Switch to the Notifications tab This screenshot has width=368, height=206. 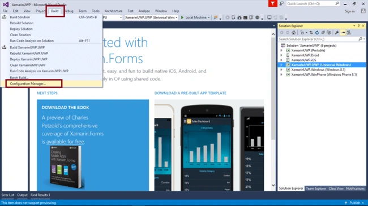tap(355, 189)
